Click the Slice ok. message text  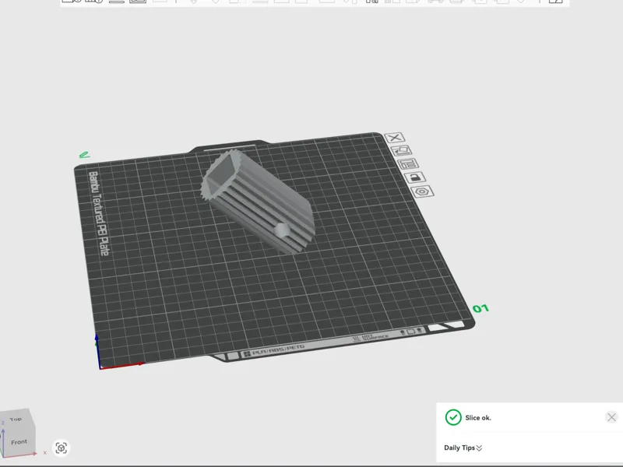[x=478, y=418]
